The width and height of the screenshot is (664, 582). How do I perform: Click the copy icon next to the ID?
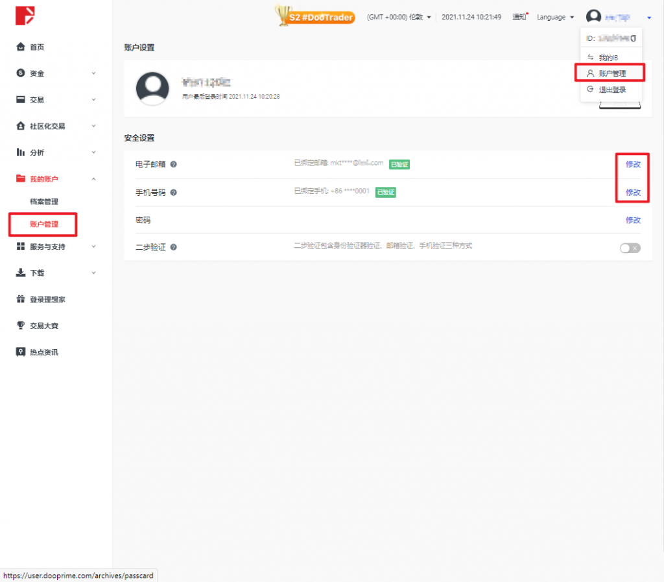point(635,38)
